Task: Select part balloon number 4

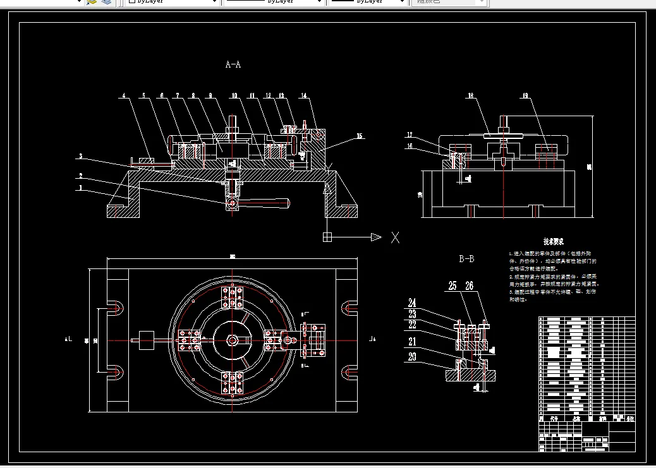Action: coord(124,95)
